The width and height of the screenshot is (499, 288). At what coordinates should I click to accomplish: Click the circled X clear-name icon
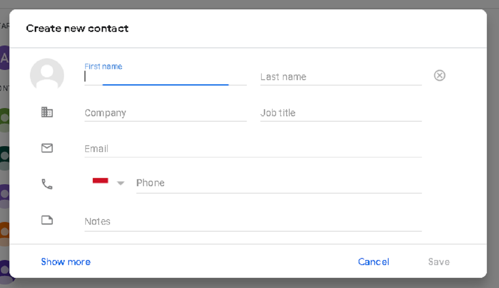(439, 75)
